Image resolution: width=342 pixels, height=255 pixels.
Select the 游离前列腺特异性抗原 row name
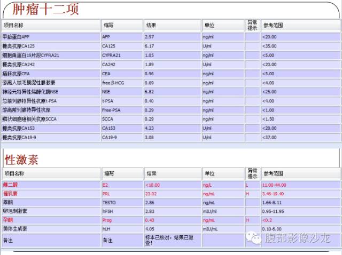26,110
